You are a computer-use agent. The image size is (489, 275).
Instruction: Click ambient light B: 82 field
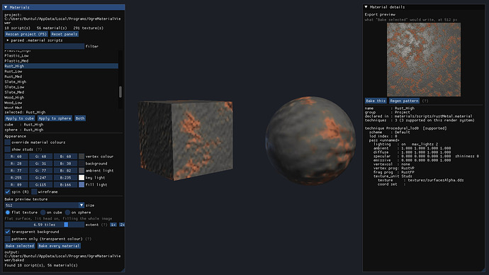[65, 171]
